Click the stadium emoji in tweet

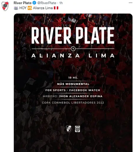point(16,8)
